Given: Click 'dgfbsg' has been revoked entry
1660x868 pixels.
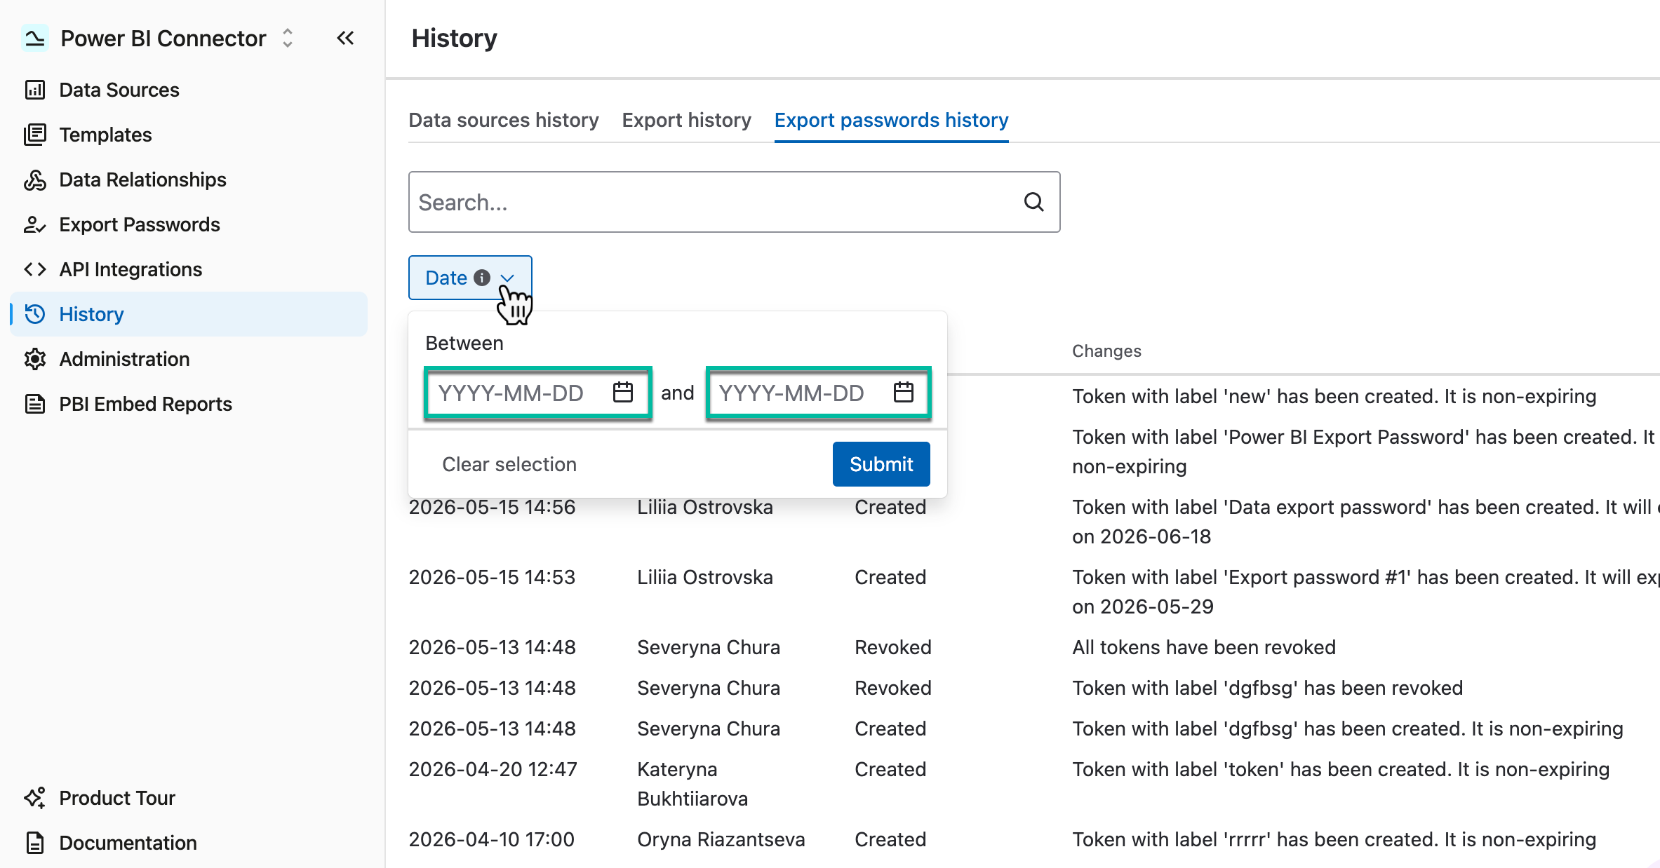Looking at the screenshot, I should (x=1268, y=688).
